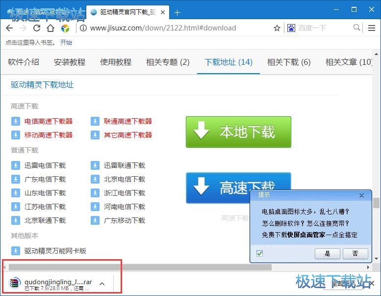Click the Baidu paw search engine icon
The height and width of the screenshot is (296, 381).
pyautogui.click(x=291, y=28)
